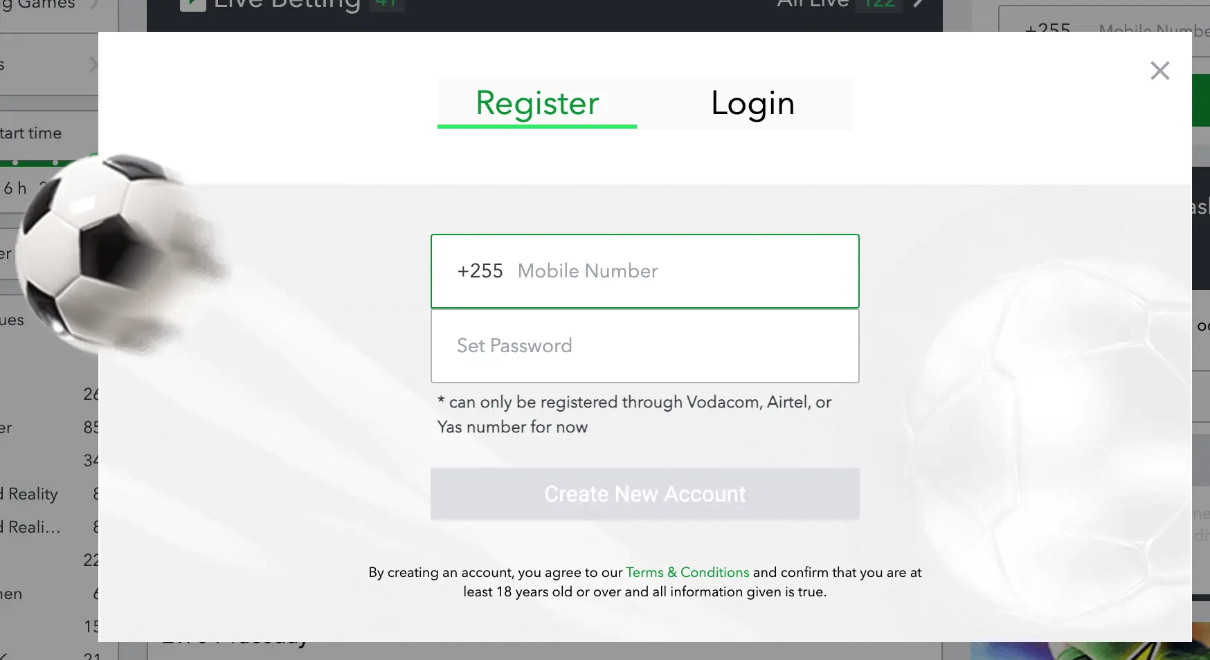Select the truncated Reali… sidebar item
This screenshot has width=1210, height=660.
point(34,527)
